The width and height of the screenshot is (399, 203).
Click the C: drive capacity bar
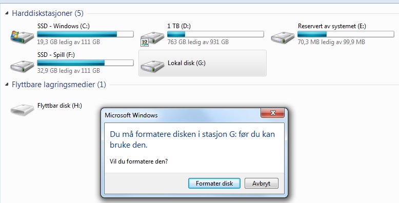pyautogui.click(x=85, y=34)
